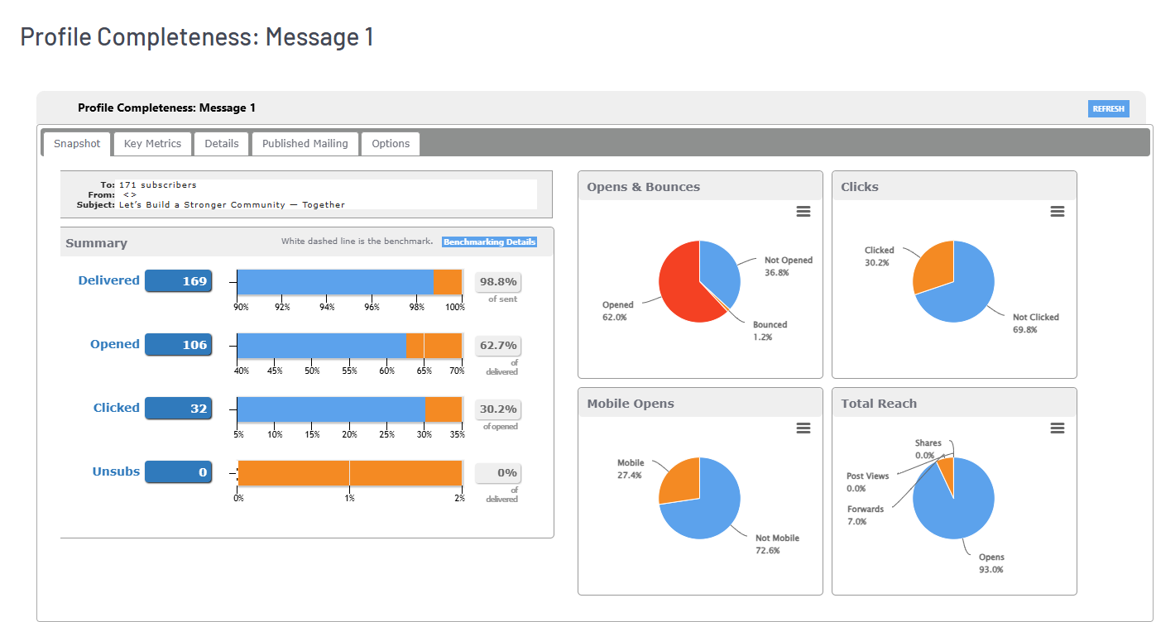This screenshot has height=622, width=1156.
Task: Open the Options tab
Action: [390, 143]
